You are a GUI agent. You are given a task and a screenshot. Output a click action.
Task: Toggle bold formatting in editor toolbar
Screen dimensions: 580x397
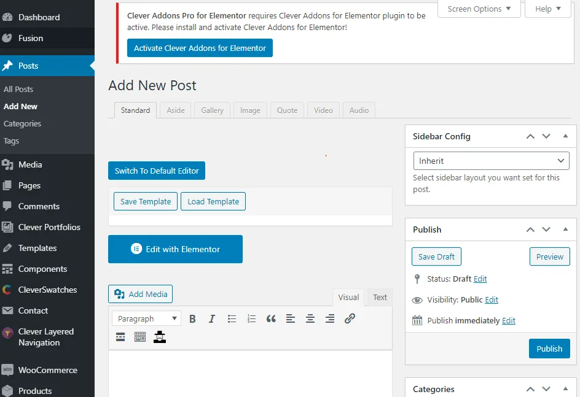coord(192,318)
